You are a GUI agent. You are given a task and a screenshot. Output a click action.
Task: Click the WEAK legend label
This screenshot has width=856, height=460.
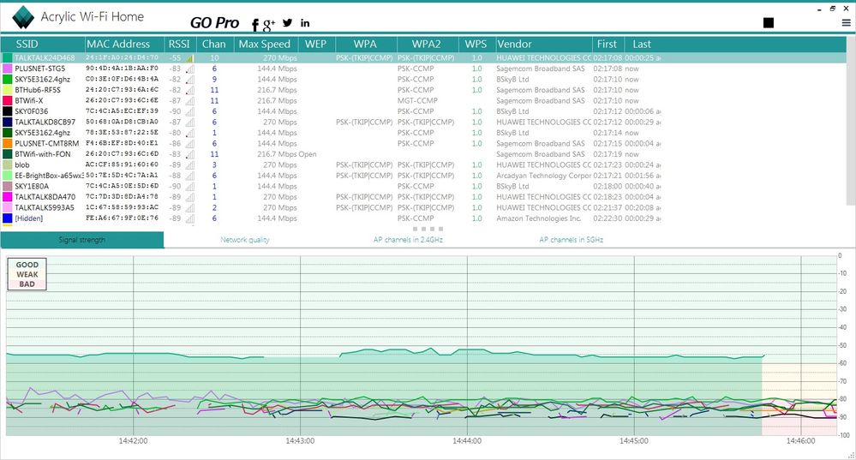point(27,274)
